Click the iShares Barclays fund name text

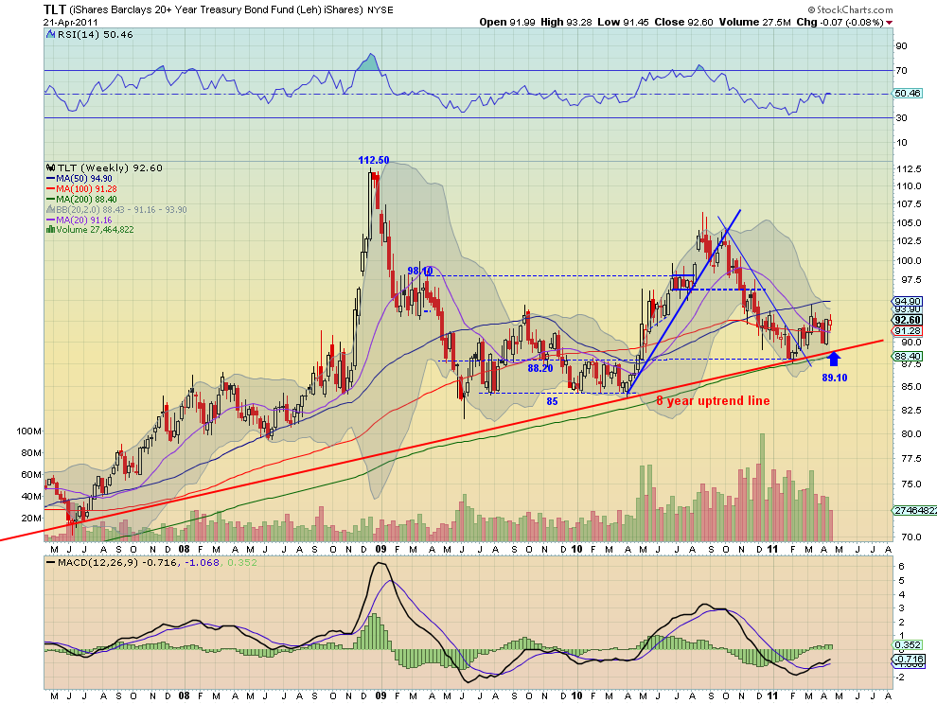click(x=217, y=9)
